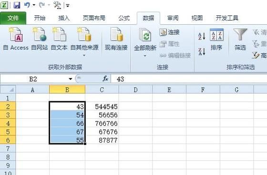267x175 pixels.
Task: Click cell containing 55
Action: coord(67,140)
